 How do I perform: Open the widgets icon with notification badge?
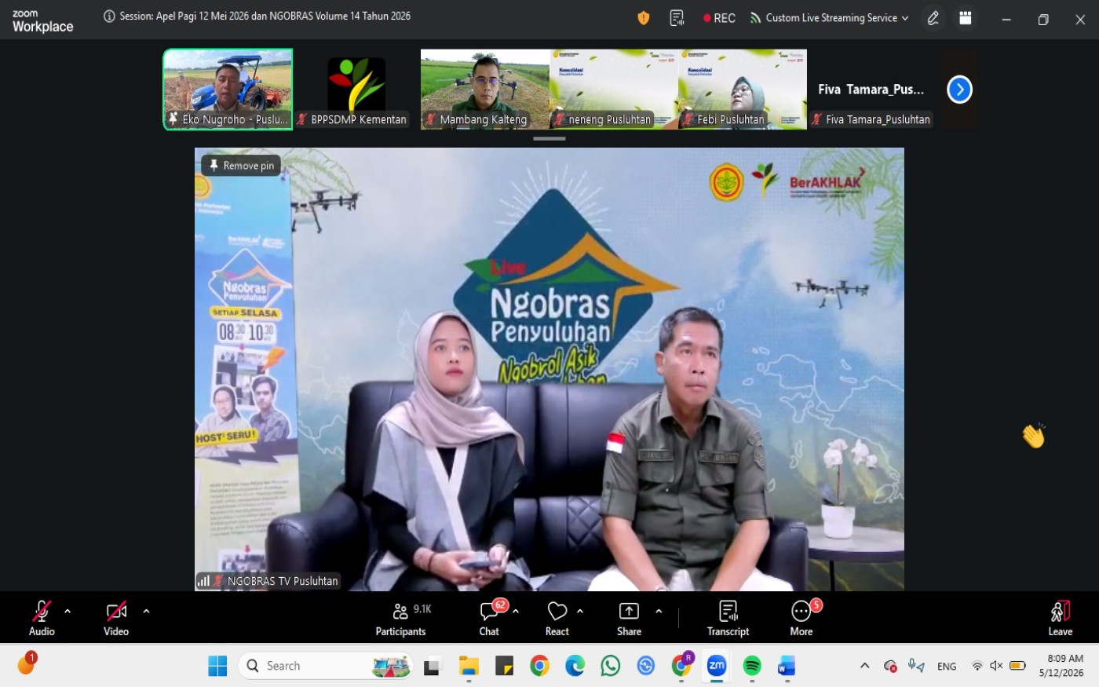26,664
